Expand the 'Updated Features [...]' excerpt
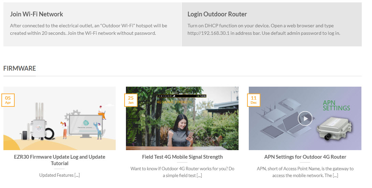The image size is (372, 188). (x=59, y=175)
